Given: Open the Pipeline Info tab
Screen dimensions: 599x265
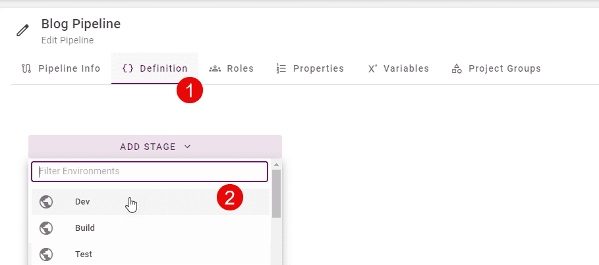Looking at the screenshot, I should [61, 68].
